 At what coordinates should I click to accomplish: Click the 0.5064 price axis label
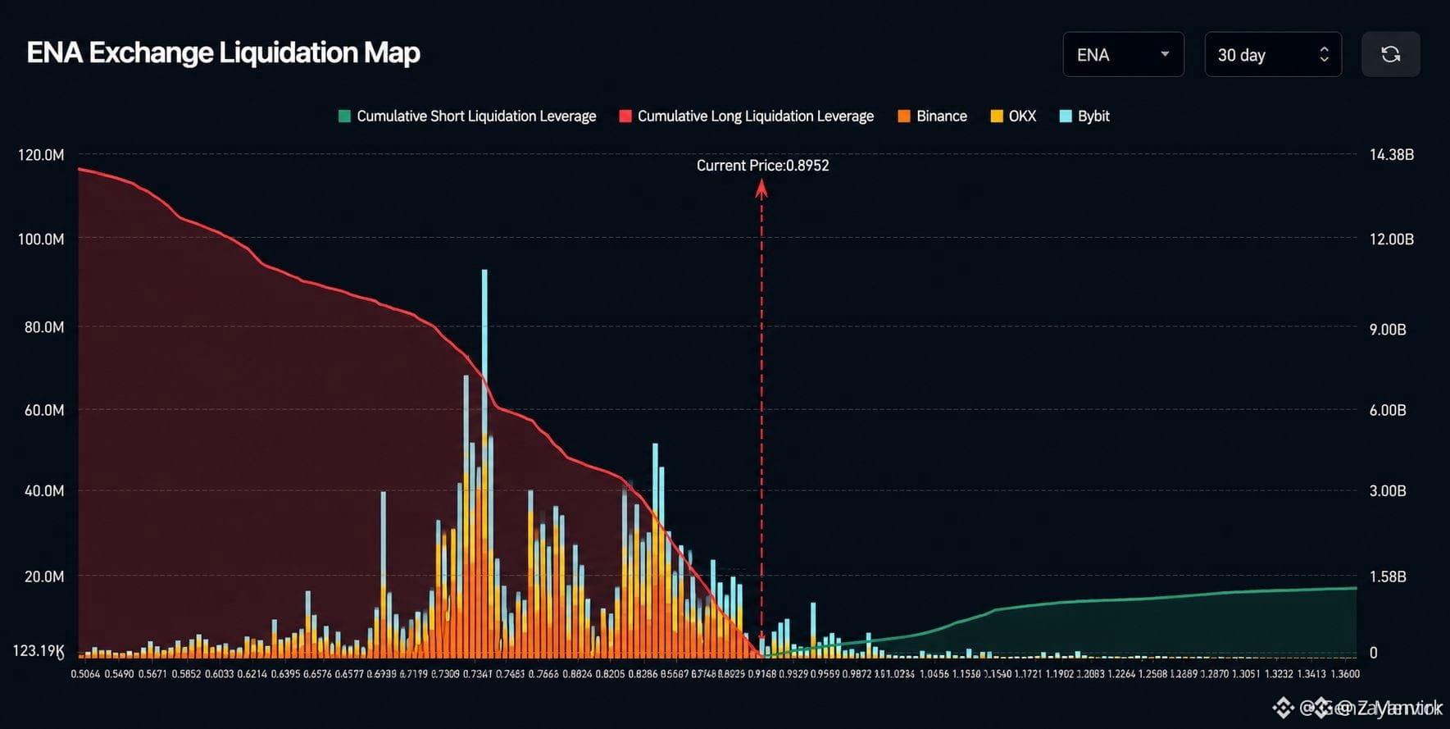click(85, 674)
